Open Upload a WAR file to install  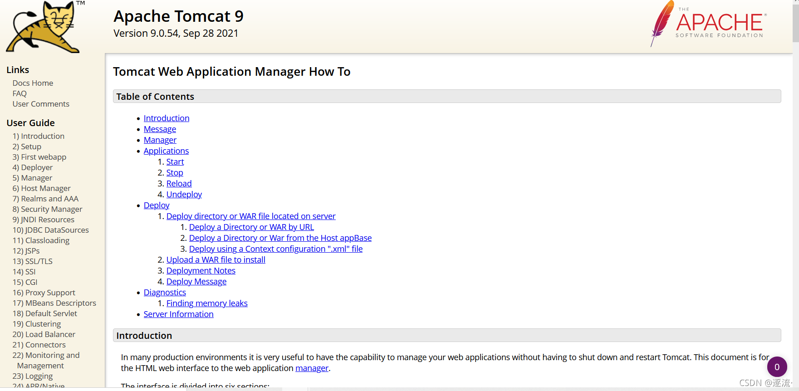coord(216,260)
